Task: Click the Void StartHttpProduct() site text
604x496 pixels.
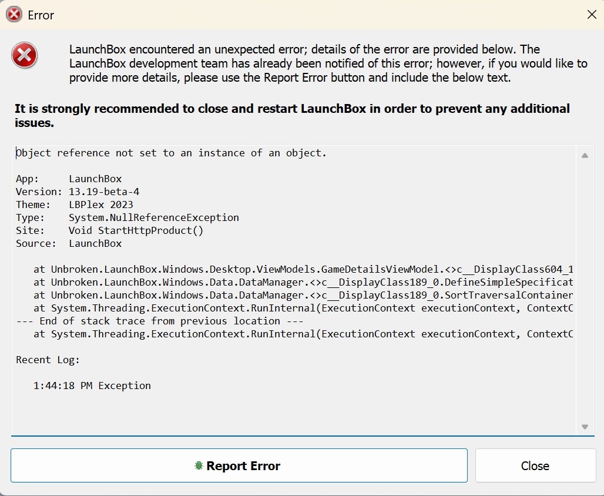Action: 136,230
